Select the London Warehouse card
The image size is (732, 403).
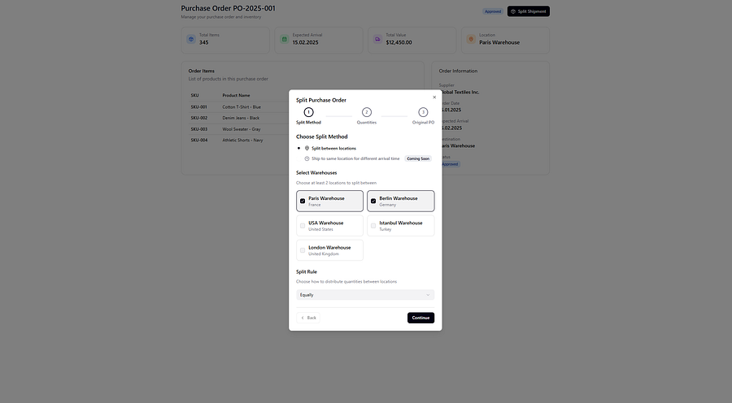tap(329, 250)
